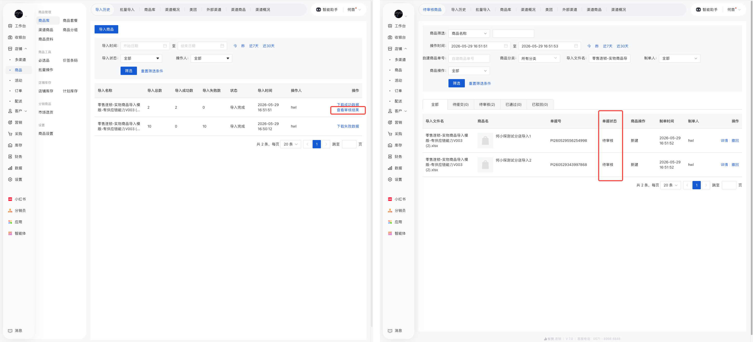Open 数据 chart icon in right window sidebar

390,168
